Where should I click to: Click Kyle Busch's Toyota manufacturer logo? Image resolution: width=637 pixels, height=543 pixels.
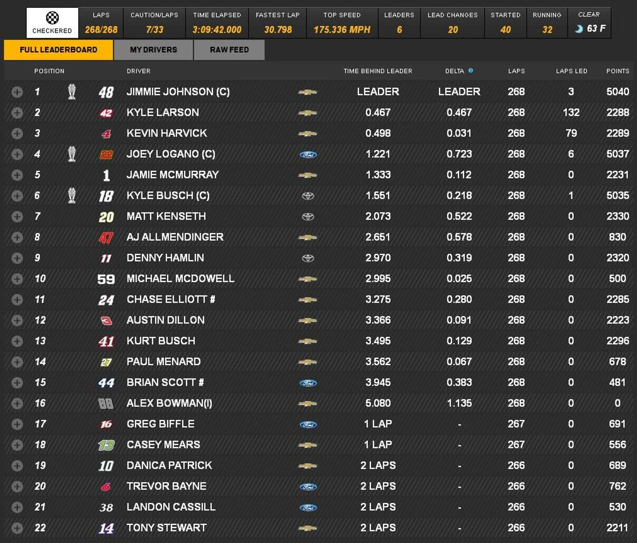point(308,196)
